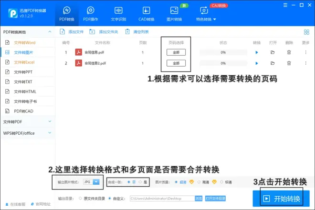This screenshot has height=210, width=315.
Task: Open the hamburger menu in title bar
Action: (285, 5)
